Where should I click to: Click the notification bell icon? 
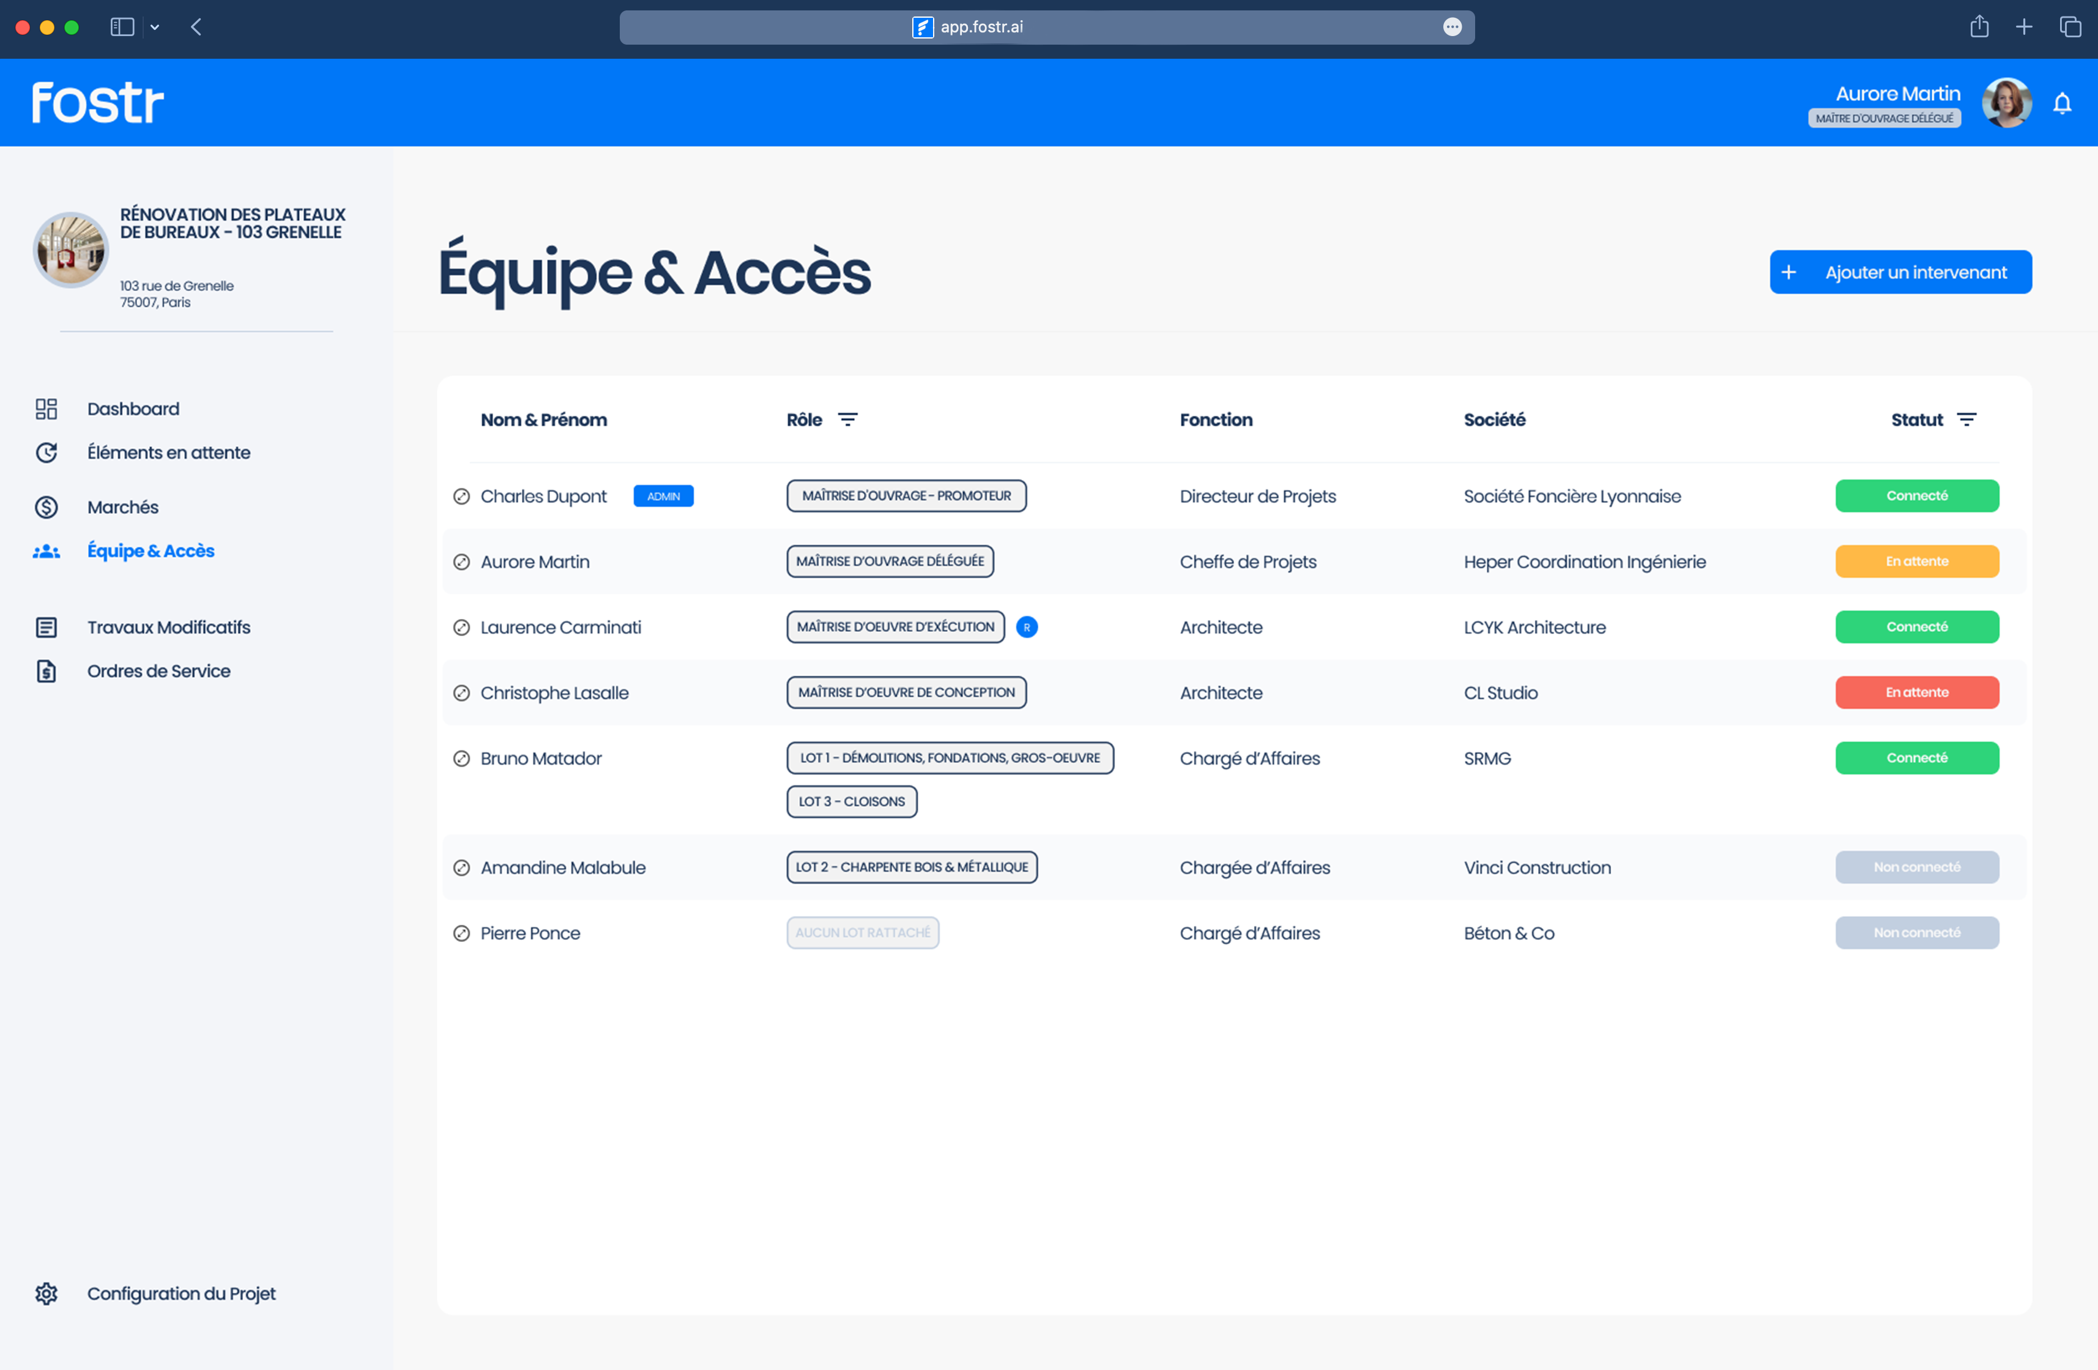click(2062, 103)
